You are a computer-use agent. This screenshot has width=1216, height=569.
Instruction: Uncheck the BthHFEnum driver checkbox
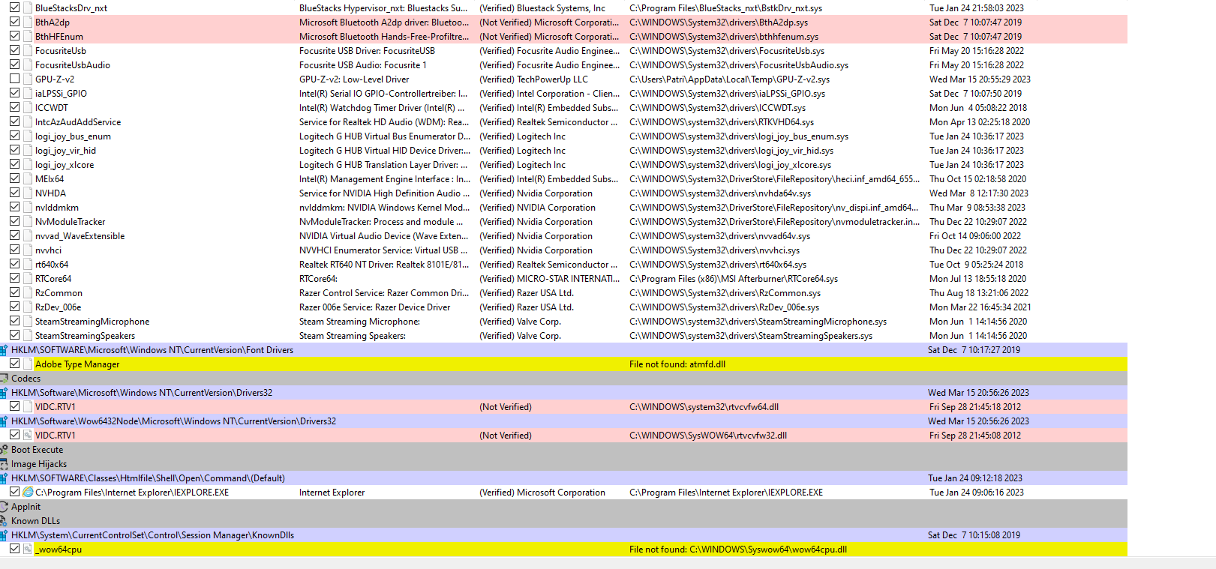[14, 36]
